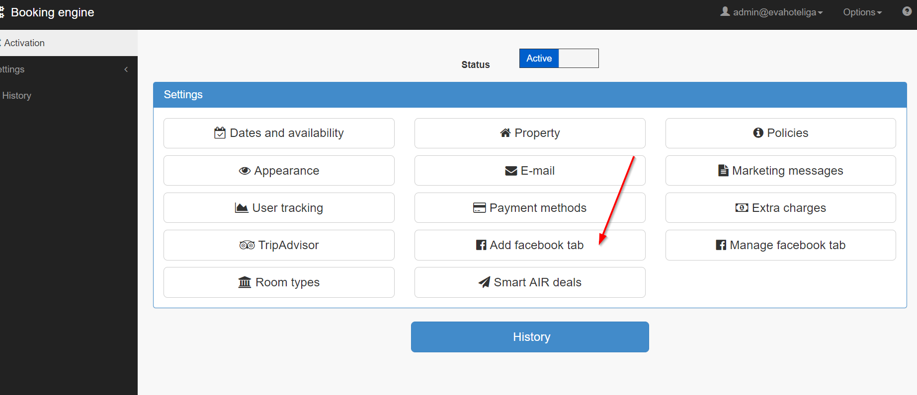This screenshot has width=917, height=395.
Task: Click the TripAdvisor owl icon
Action: pos(247,245)
